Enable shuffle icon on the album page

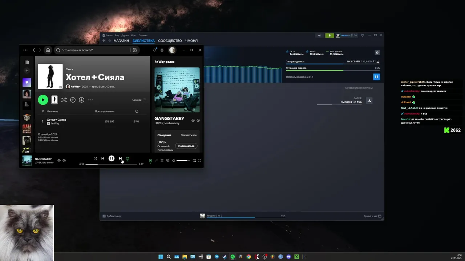pyautogui.click(x=64, y=100)
